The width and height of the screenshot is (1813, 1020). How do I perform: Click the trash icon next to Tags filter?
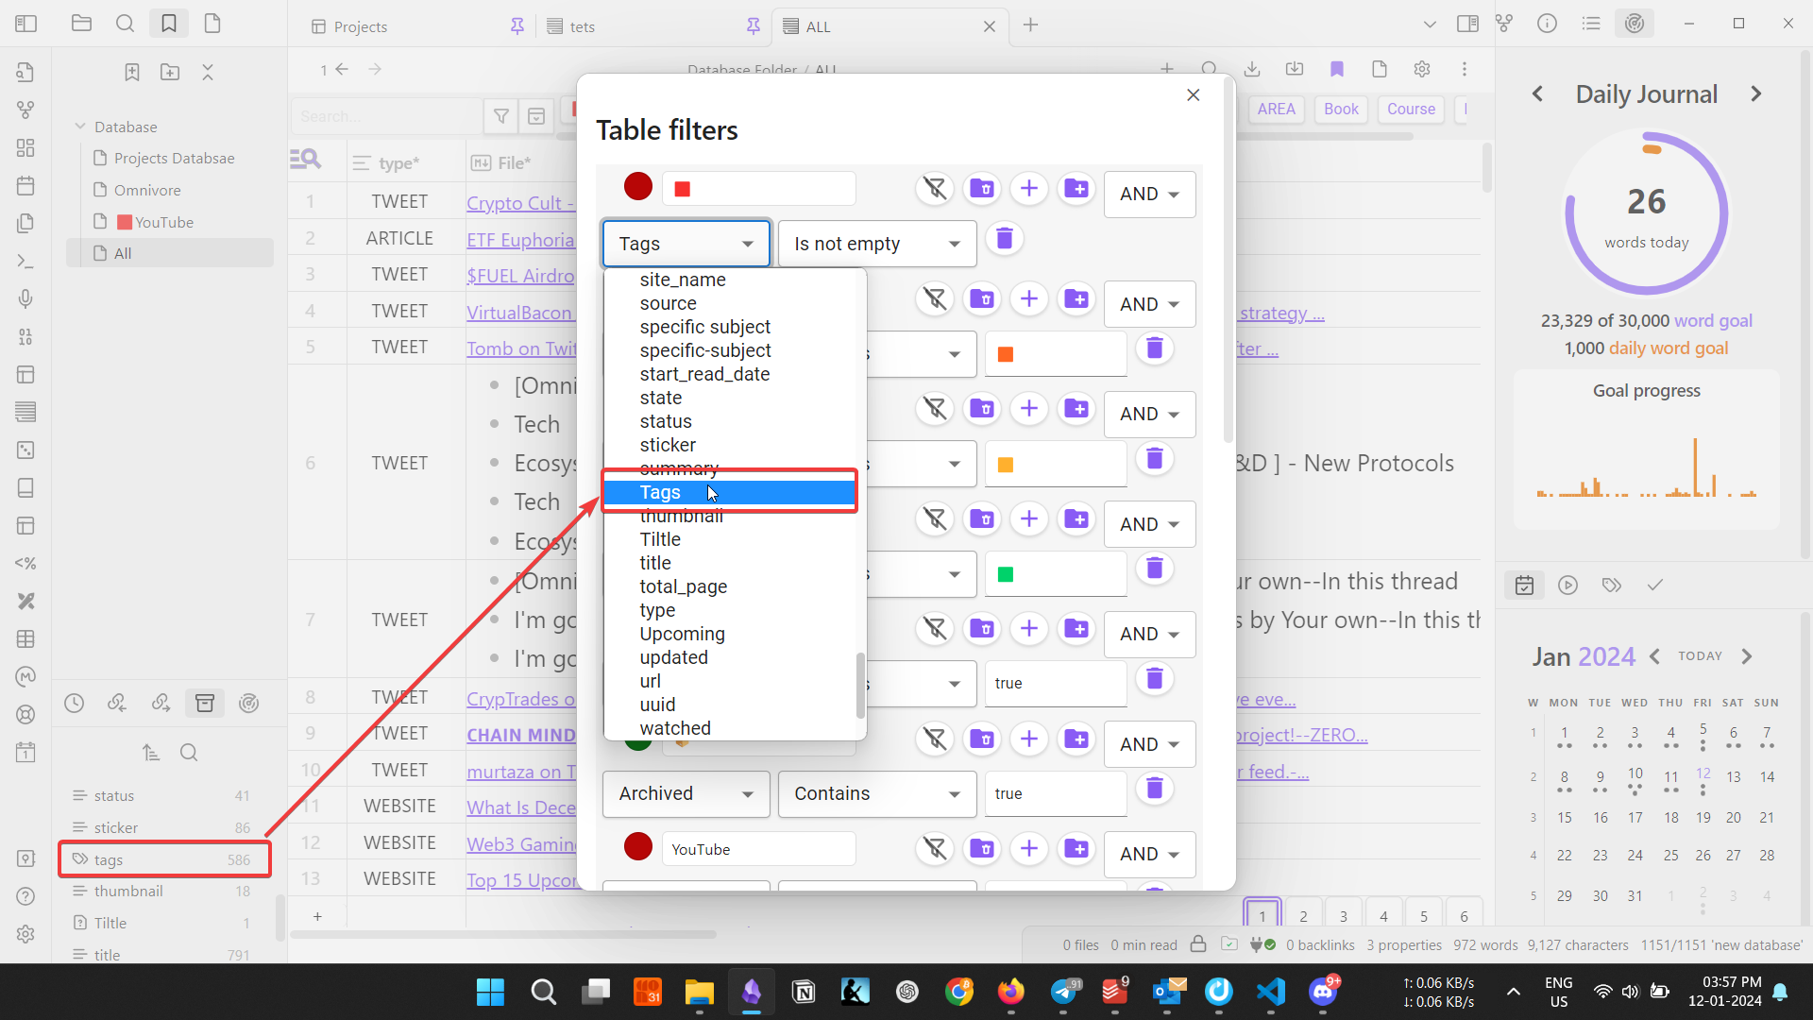pos(1004,239)
